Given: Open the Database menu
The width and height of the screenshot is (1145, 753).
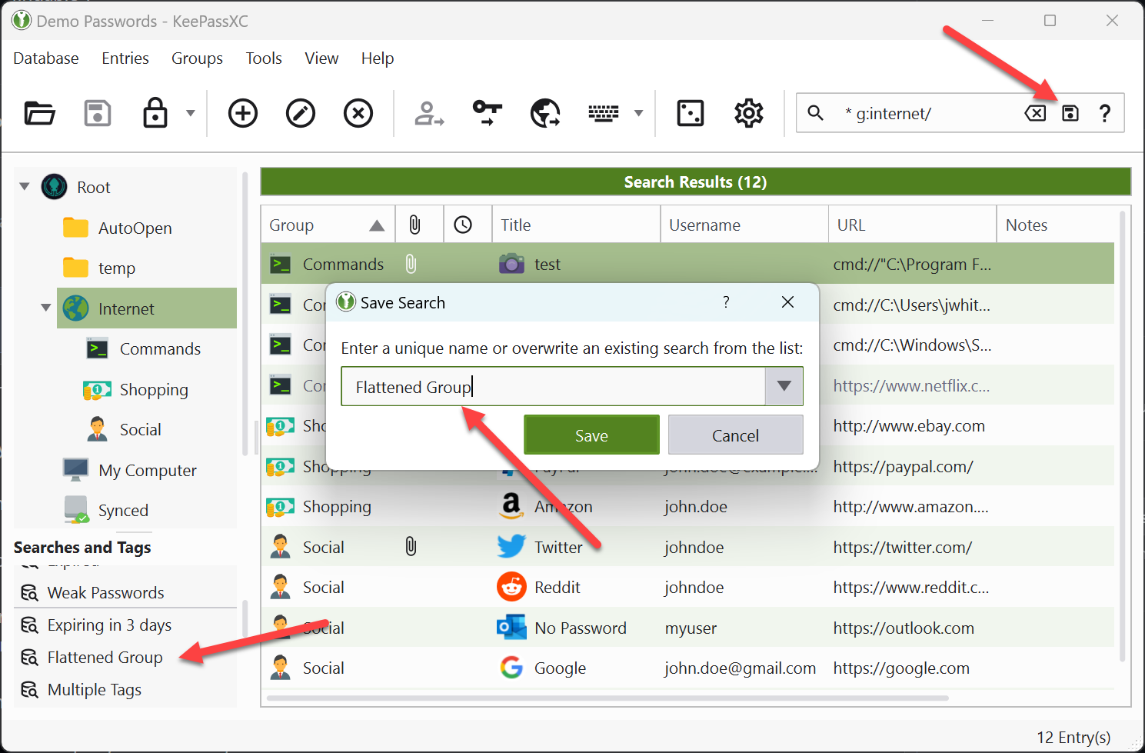Looking at the screenshot, I should click(45, 58).
